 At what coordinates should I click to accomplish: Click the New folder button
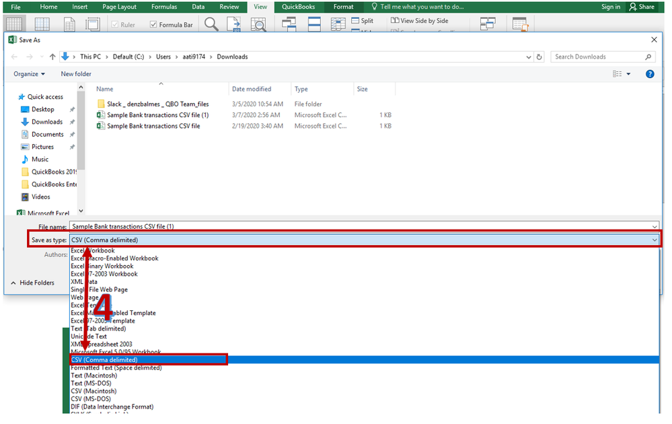coord(76,74)
